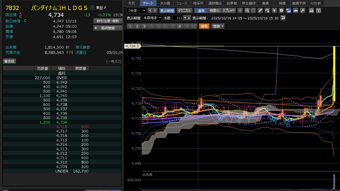This screenshot has width=340, height=191.
Task: Print the chart with printer icon
Action: tap(311, 10)
